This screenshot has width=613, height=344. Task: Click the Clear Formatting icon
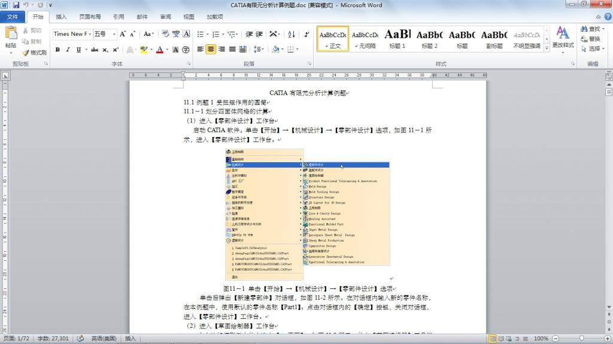pos(165,34)
